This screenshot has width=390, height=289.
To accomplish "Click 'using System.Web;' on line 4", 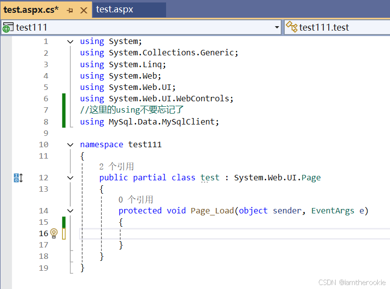I will [x=121, y=76].
